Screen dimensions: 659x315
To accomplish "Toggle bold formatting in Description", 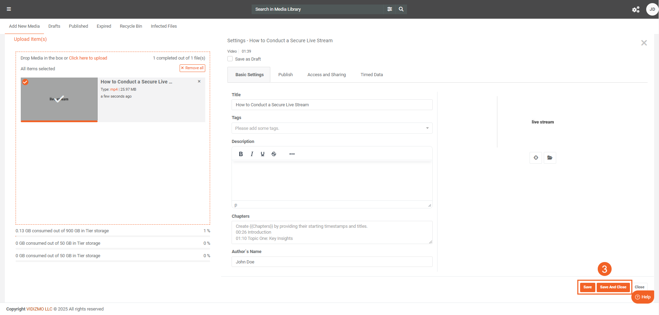I will [x=241, y=154].
